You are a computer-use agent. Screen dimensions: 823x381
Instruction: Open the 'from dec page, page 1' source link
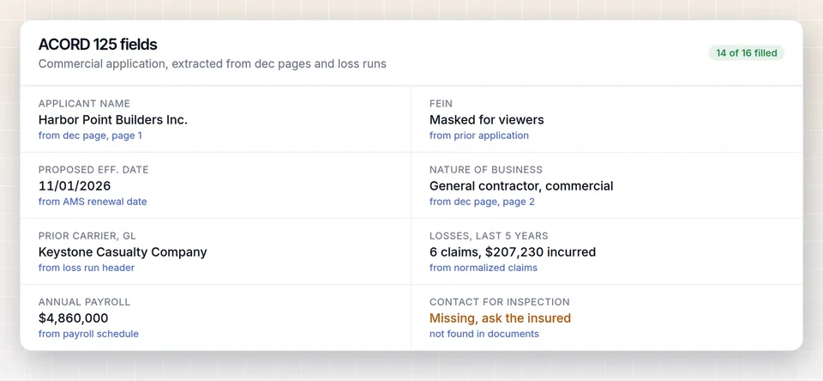(x=90, y=136)
